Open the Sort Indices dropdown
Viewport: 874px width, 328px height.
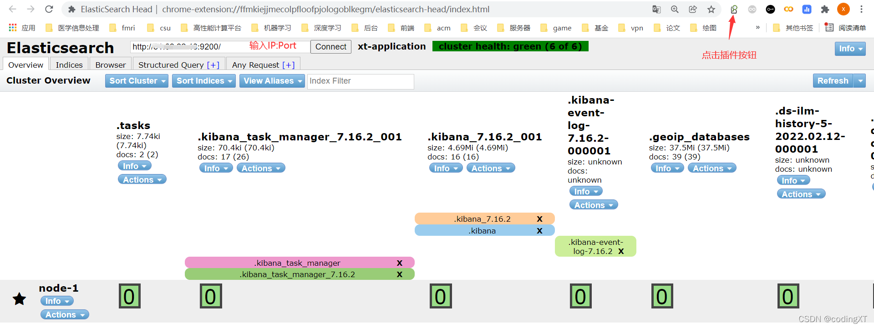click(x=203, y=81)
